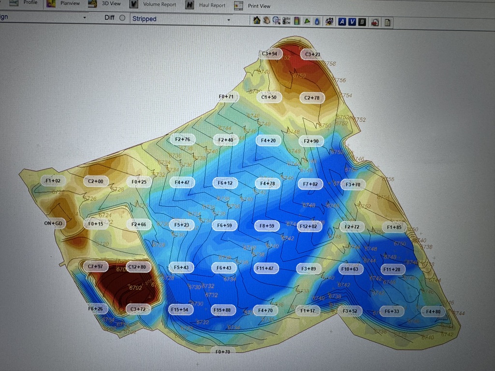Click the blue A toolbar button
The width and height of the screenshot is (495, 371).
[x=342, y=22]
